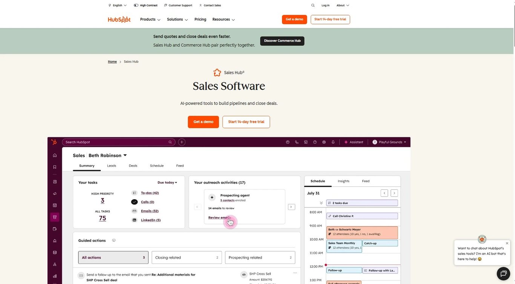The width and height of the screenshot is (515, 284).
Task: Open the chat bubble widget icon
Action: (503, 274)
